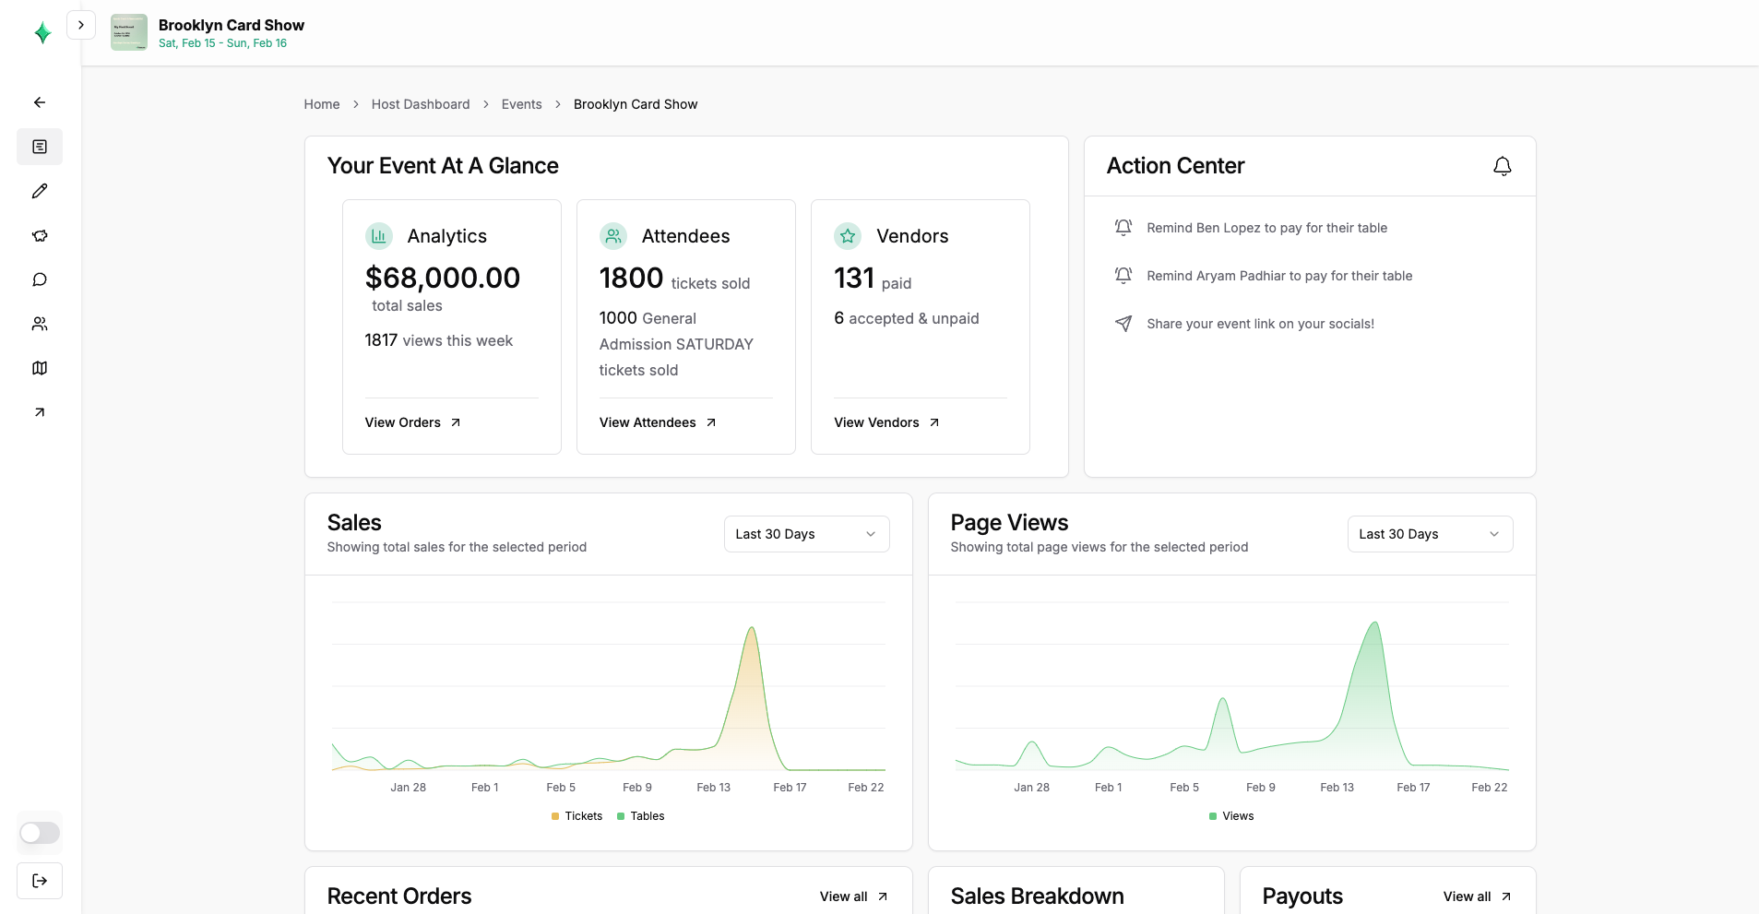Click the Sales chart peak near Feb 13
This screenshot has width=1759, height=914.
752,629
